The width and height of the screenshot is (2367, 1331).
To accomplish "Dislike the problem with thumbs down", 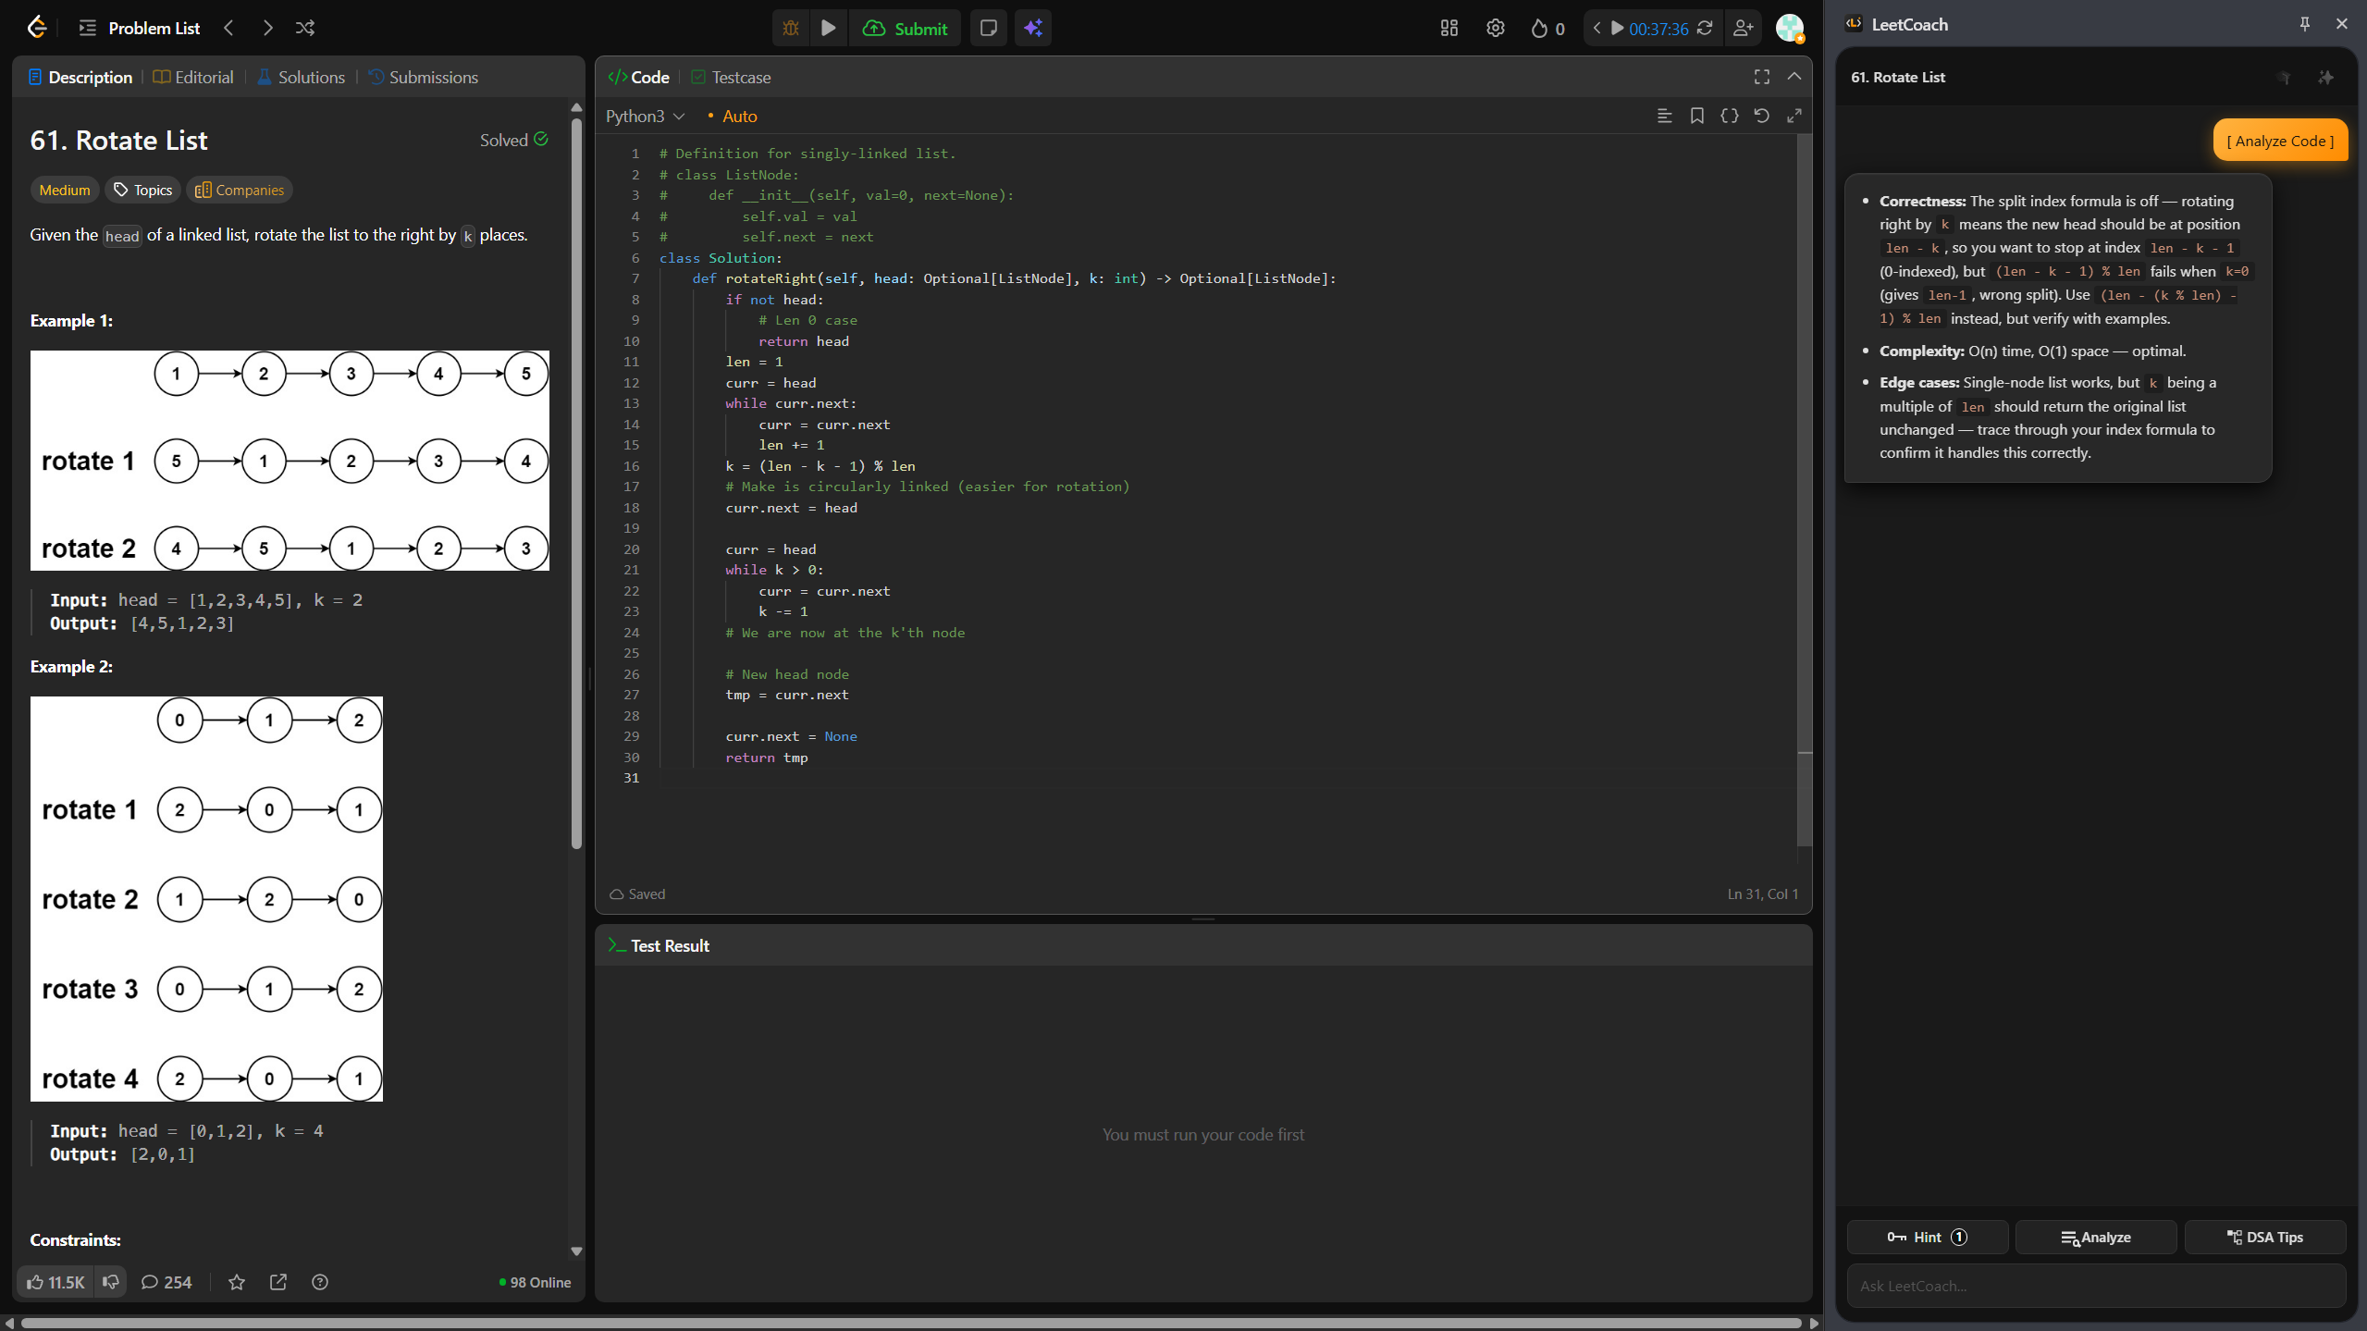I will (110, 1282).
